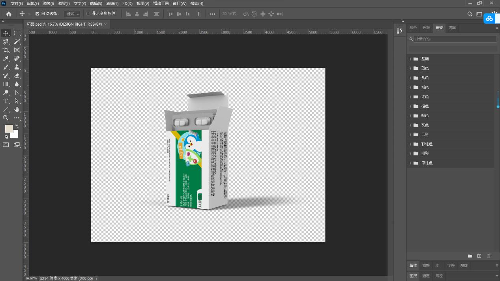Image resolution: width=500 pixels, height=281 pixels.
Task: Select the Horizontal Type tool
Action: pos(6,101)
